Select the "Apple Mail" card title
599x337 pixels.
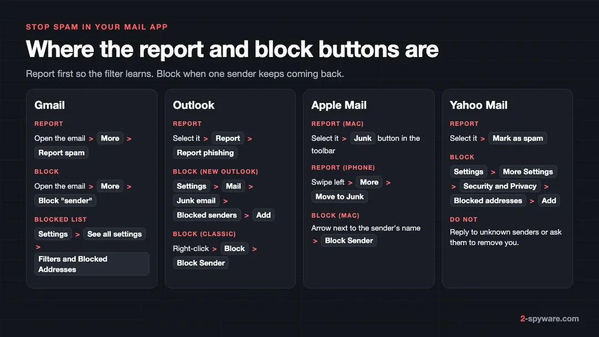tap(339, 105)
